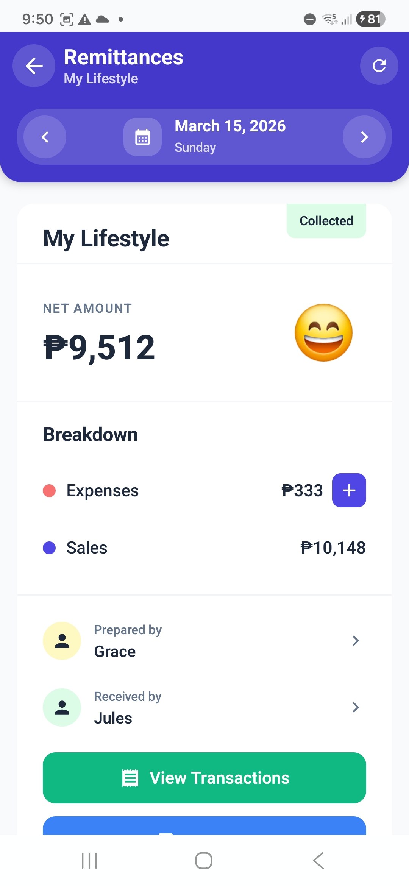This screenshot has width=409, height=886.
Task: Tap the Collected status badge
Action: (x=326, y=221)
